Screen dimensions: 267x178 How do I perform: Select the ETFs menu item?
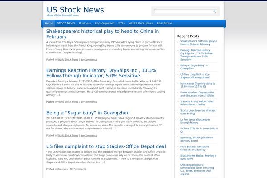(x=121, y=23)
